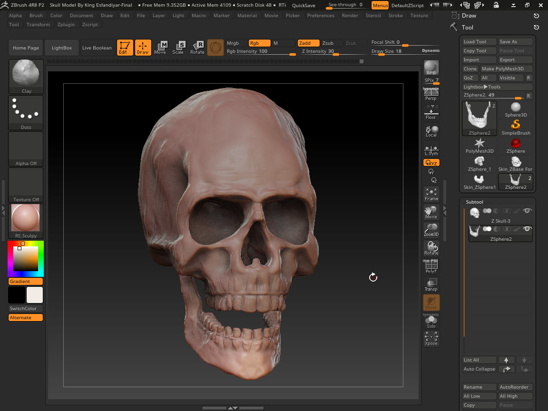Viewport: 548px width, 411px height.
Task: Switch to Move transform mode in top shelf
Action: pos(160,48)
